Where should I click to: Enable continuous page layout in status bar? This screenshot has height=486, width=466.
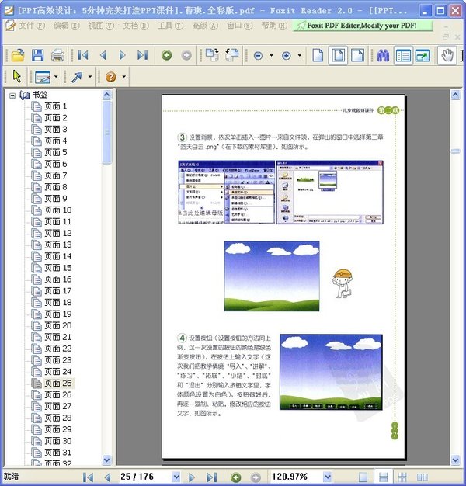point(384,477)
